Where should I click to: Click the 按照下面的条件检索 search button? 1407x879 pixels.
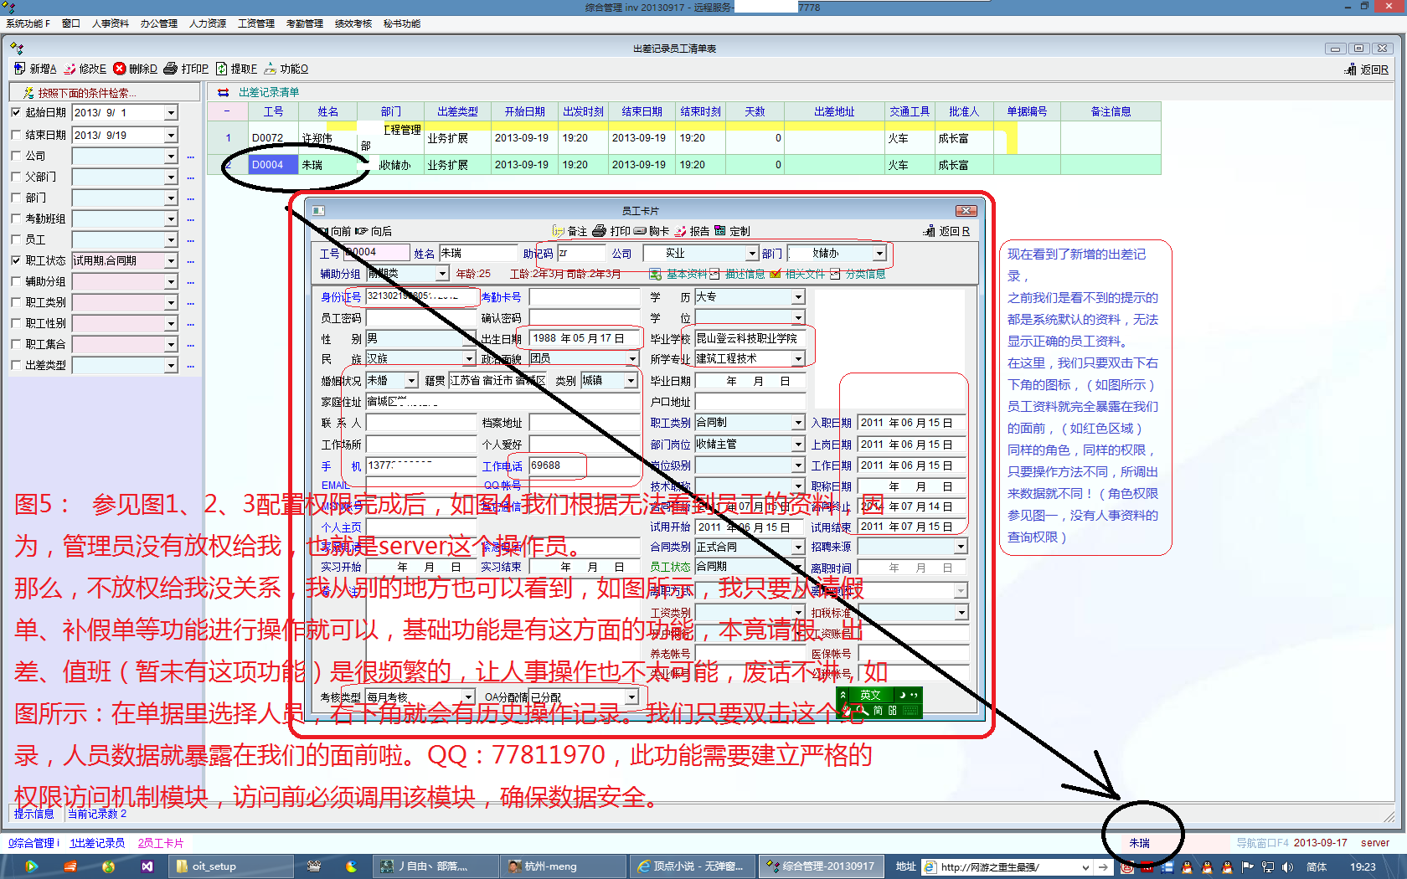80,92
